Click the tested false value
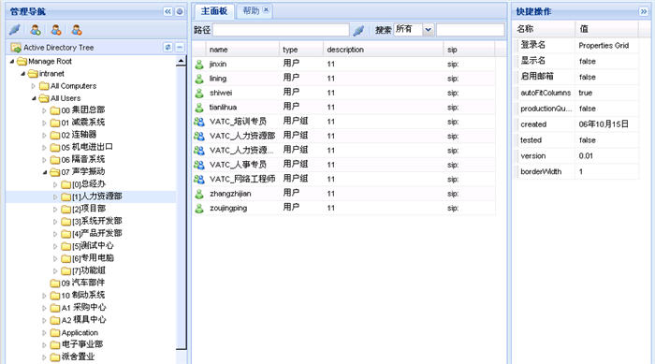This screenshot has height=364, width=655. pos(587,140)
